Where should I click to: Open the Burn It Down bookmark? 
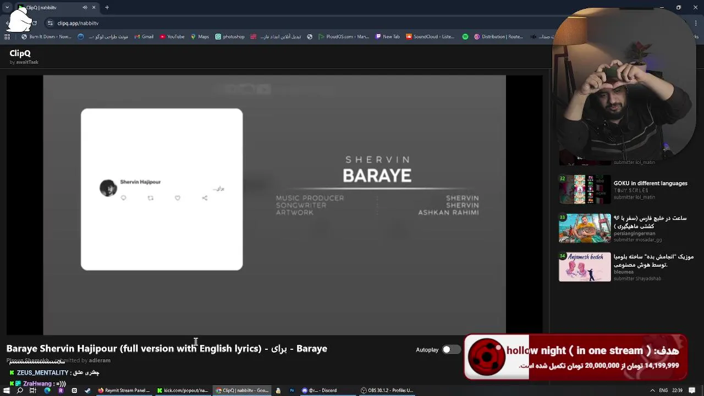click(46, 37)
